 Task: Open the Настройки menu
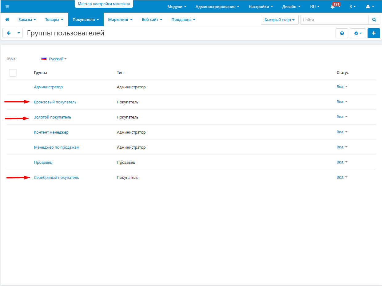[x=261, y=6]
